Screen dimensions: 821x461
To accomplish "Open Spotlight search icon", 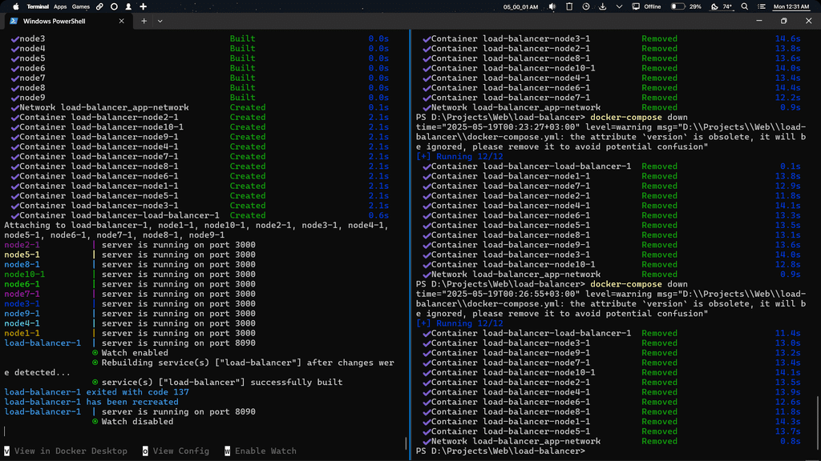I will click(745, 6).
